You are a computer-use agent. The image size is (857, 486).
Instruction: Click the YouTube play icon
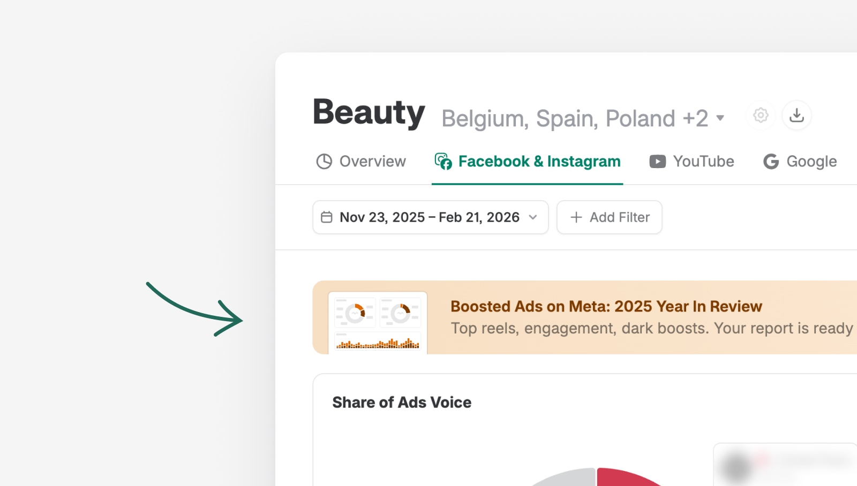point(658,161)
